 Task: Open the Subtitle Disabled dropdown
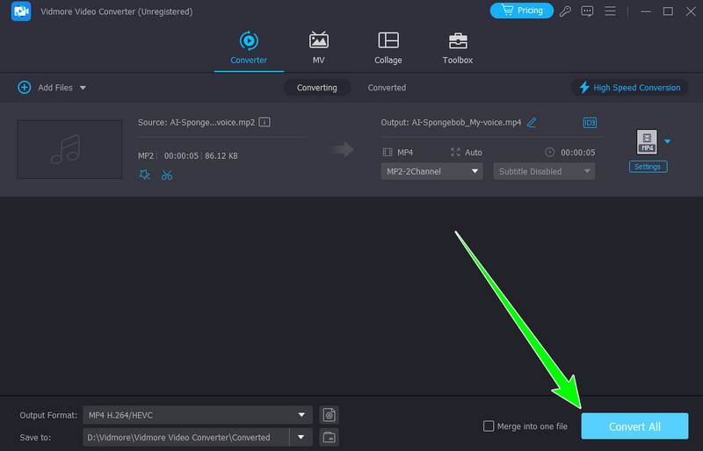[x=543, y=171]
